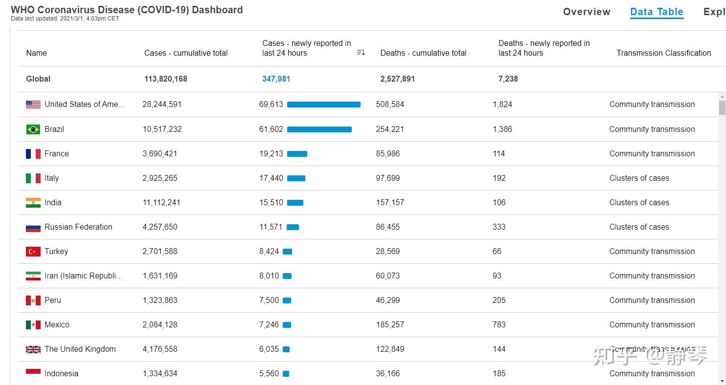Click global cumulative deaths 2,527,891
The width and height of the screenshot is (726, 385).
[x=398, y=79]
